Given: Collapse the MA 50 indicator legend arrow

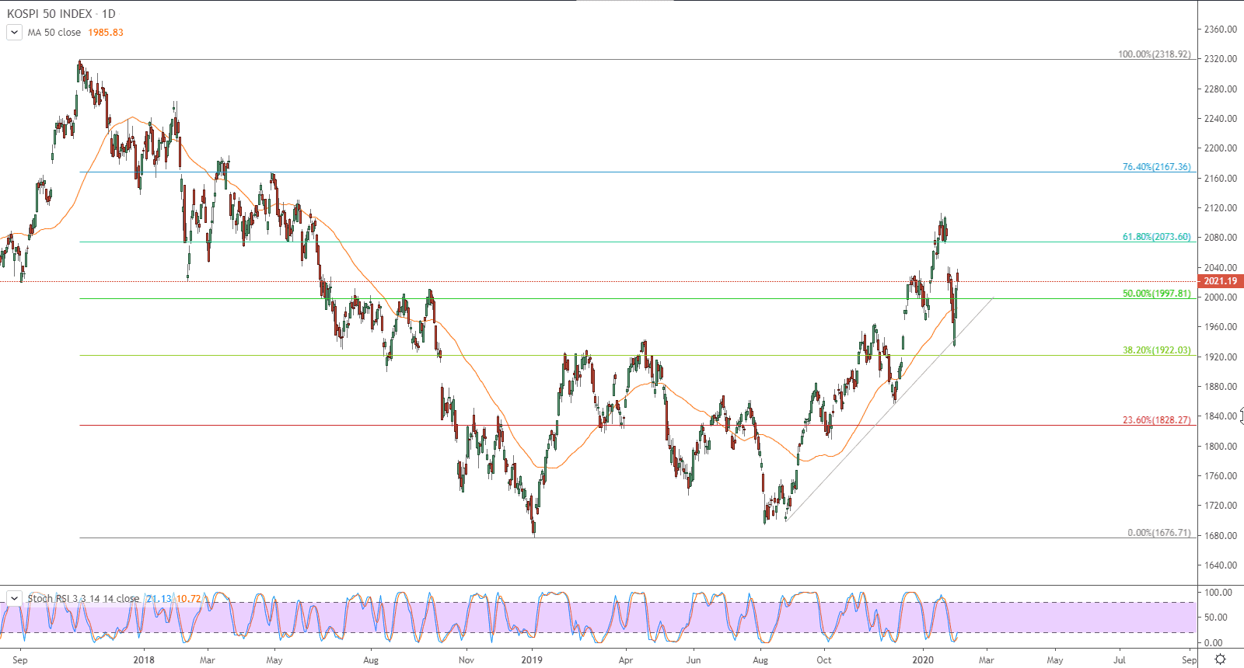Looking at the screenshot, I should click(14, 33).
